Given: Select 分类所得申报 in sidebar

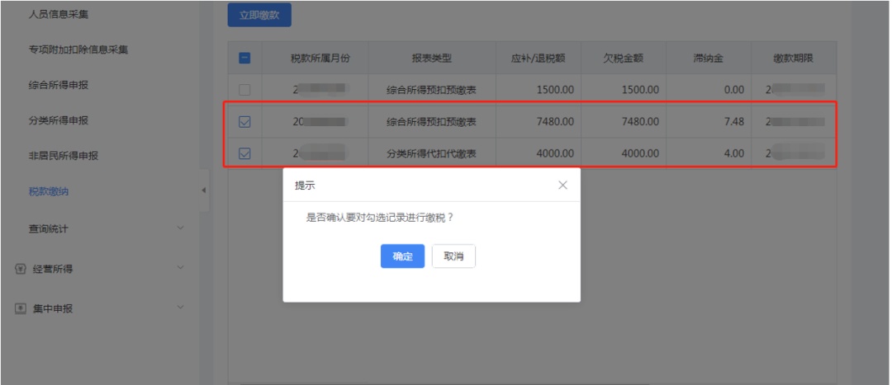Looking at the screenshot, I should [59, 120].
